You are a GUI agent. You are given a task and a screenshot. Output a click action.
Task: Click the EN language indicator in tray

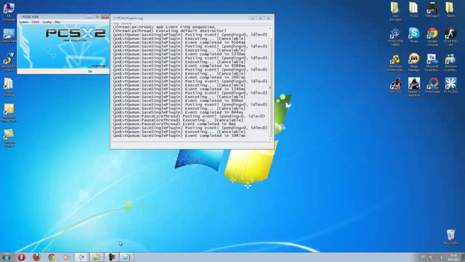(x=423, y=257)
